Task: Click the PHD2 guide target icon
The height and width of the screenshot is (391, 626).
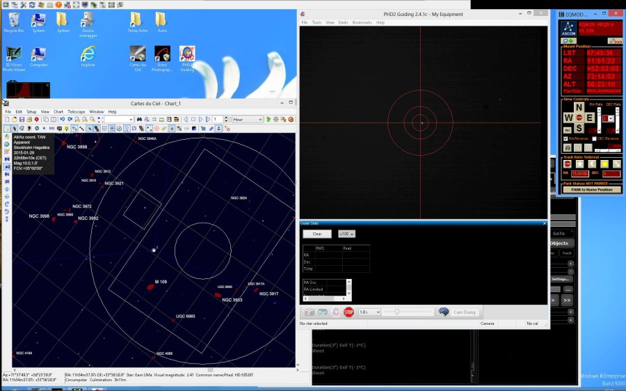Action: pyautogui.click(x=336, y=312)
